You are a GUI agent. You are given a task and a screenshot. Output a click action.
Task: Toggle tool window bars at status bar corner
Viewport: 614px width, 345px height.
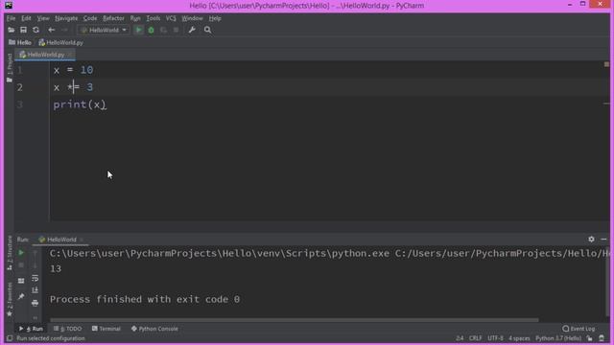(10, 338)
